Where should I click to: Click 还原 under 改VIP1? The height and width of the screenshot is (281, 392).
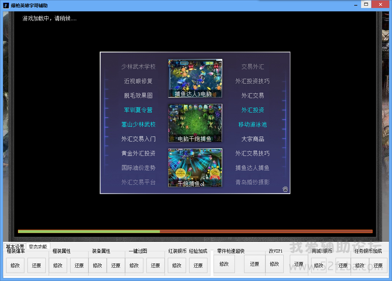[x=299, y=264]
